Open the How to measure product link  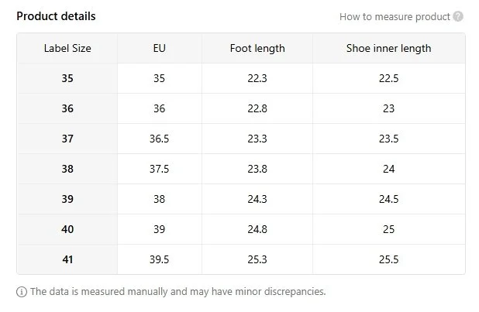pyautogui.click(x=395, y=17)
